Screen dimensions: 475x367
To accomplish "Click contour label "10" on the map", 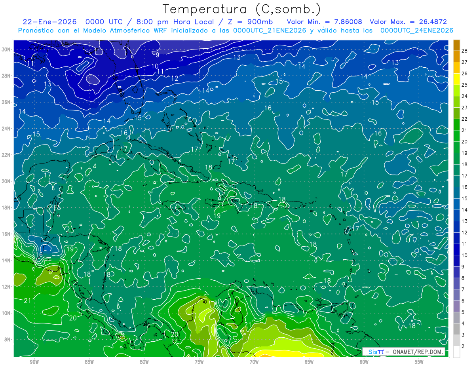I will (155, 66).
